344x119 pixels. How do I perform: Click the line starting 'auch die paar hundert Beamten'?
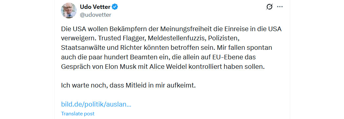(x=159, y=57)
